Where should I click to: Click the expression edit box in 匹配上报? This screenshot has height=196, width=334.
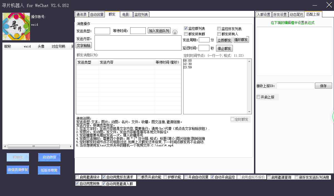point(294,51)
